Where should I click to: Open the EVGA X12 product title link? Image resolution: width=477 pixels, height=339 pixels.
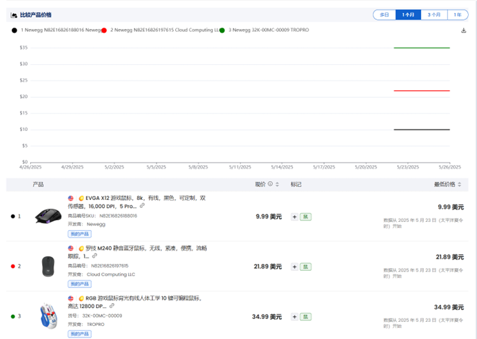(136, 202)
